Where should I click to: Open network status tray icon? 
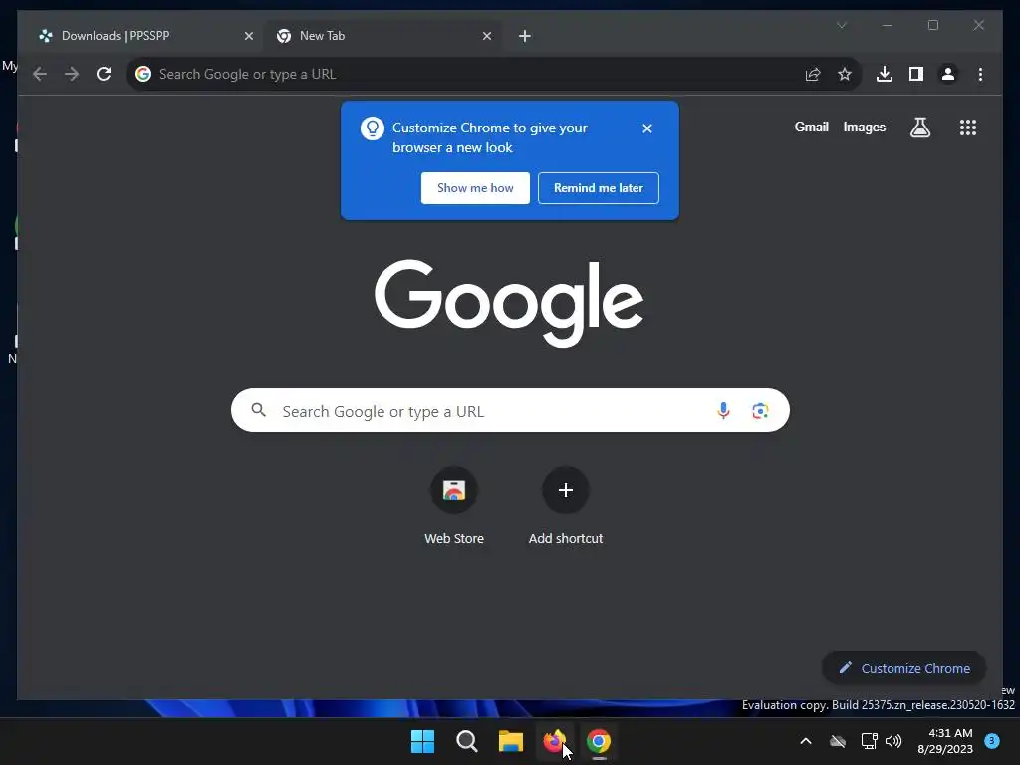[x=869, y=741]
